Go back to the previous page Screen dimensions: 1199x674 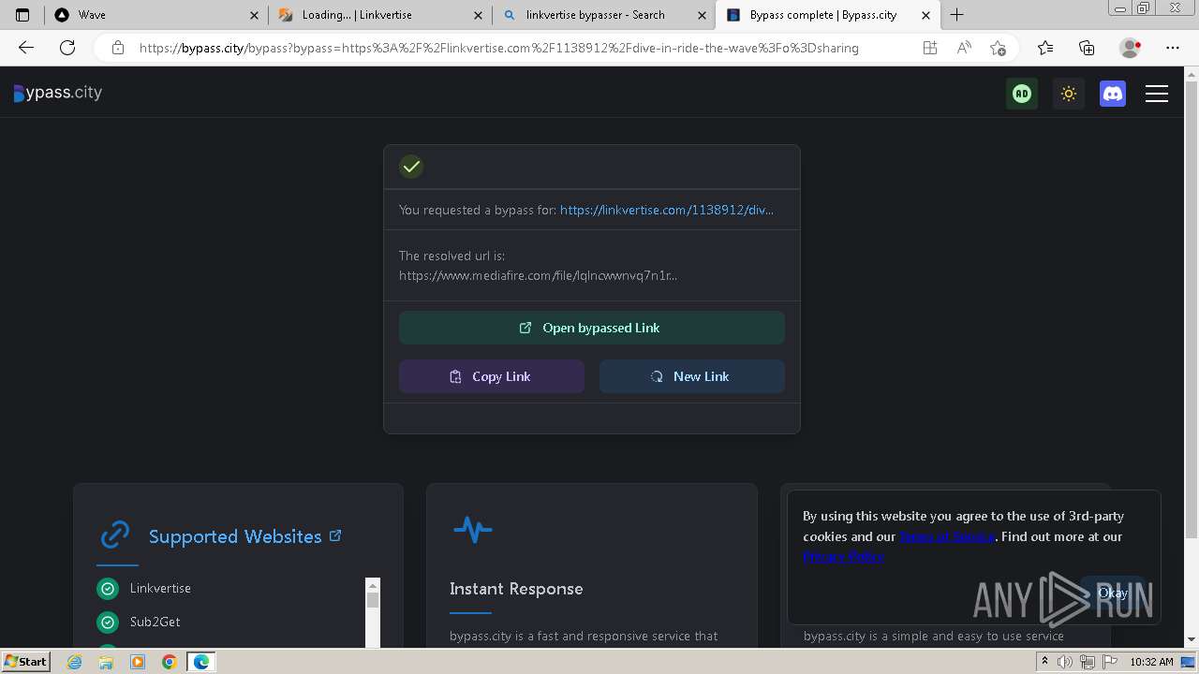tap(26, 48)
